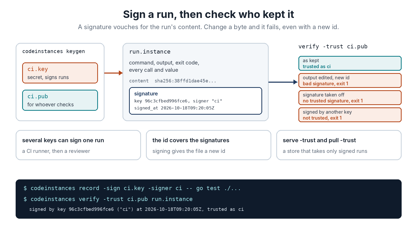Viewport: 417px width, 234px height.
Task: Click the key 96c3cfbed996fce6 signer line
Action: [x=178, y=101]
